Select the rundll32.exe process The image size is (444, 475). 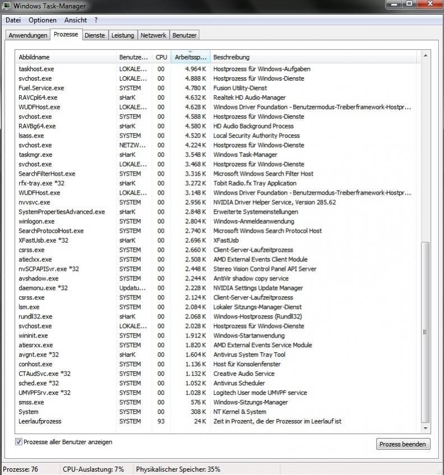click(x=217, y=316)
